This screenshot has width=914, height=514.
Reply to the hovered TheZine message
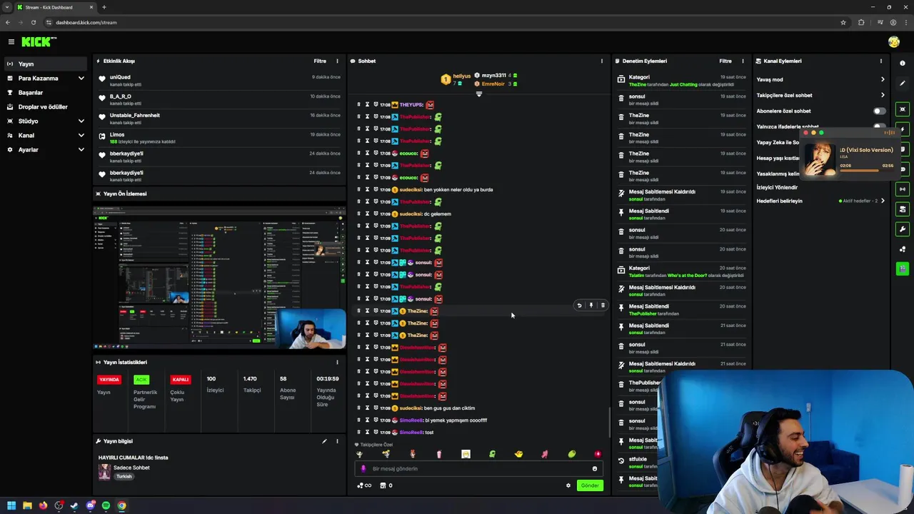(579, 306)
